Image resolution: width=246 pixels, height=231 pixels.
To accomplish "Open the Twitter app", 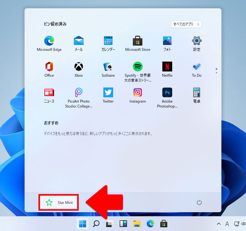I will coord(108,95).
